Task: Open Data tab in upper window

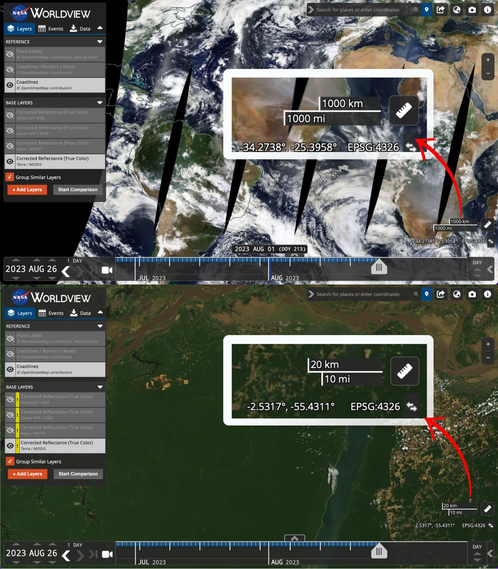Action: click(x=80, y=29)
